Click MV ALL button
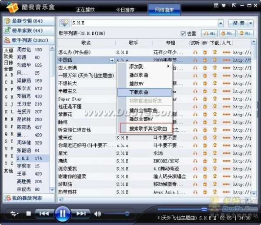This screenshot has width=261, height=225. (227, 33)
